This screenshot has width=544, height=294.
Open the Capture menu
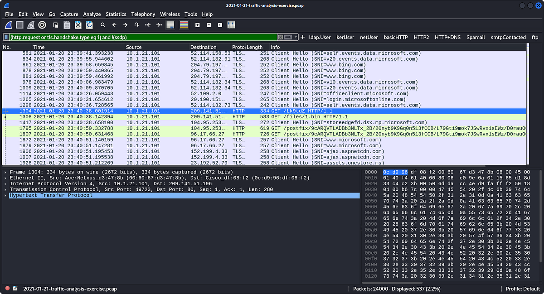tap(69, 14)
